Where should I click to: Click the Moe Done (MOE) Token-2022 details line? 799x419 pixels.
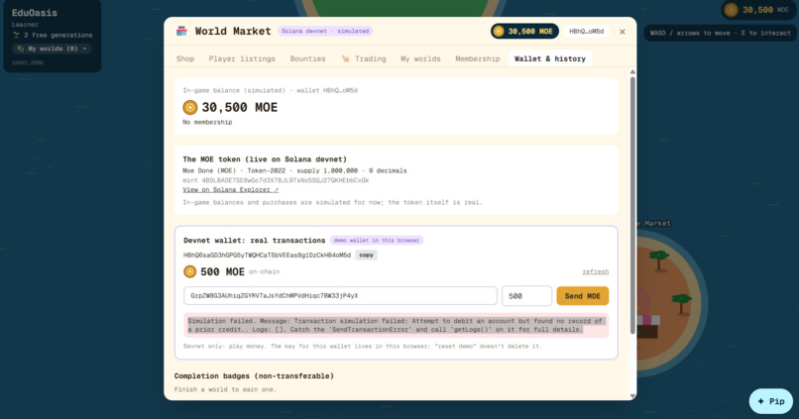point(294,170)
